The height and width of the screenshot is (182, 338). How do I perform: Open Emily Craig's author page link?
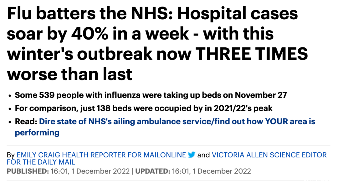pyautogui.click(x=101, y=155)
